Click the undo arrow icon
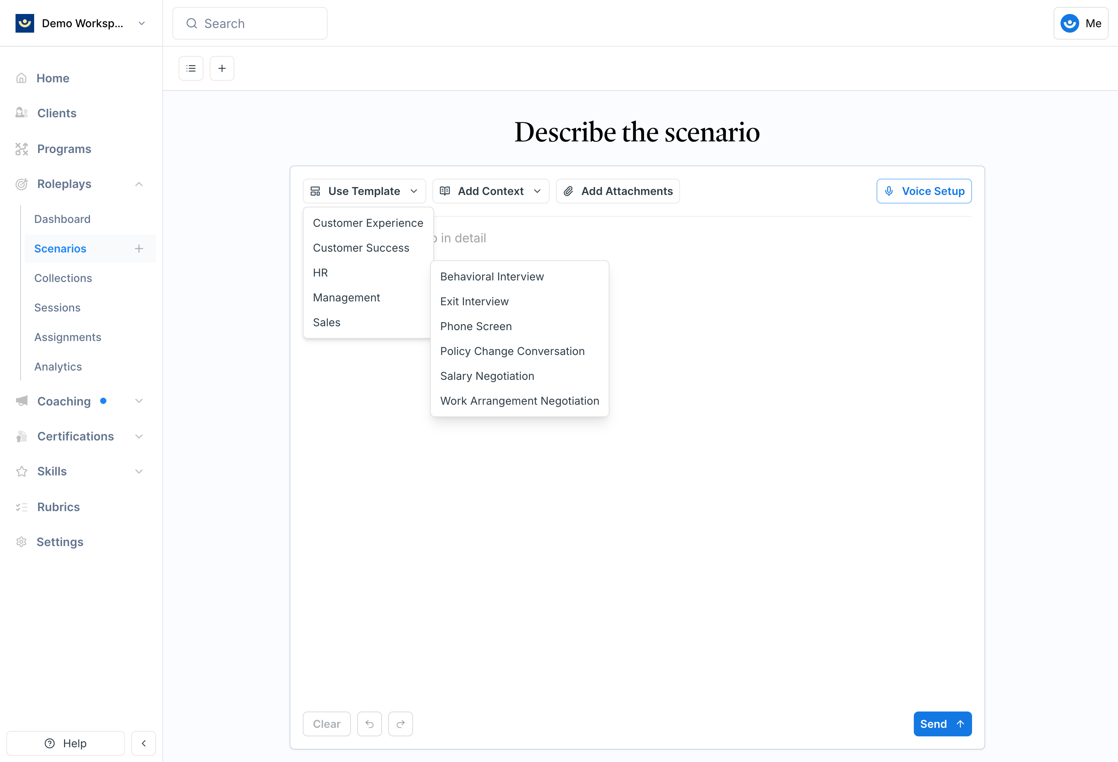 click(370, 724)
